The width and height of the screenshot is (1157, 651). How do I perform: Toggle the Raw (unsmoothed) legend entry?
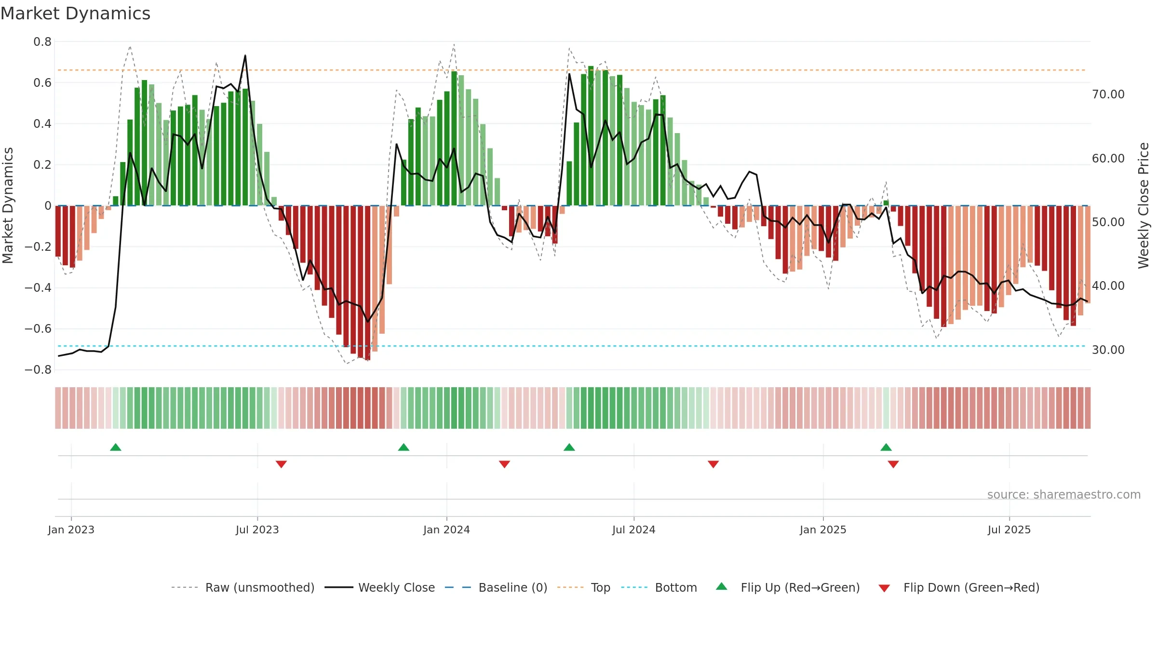point(243,587)
